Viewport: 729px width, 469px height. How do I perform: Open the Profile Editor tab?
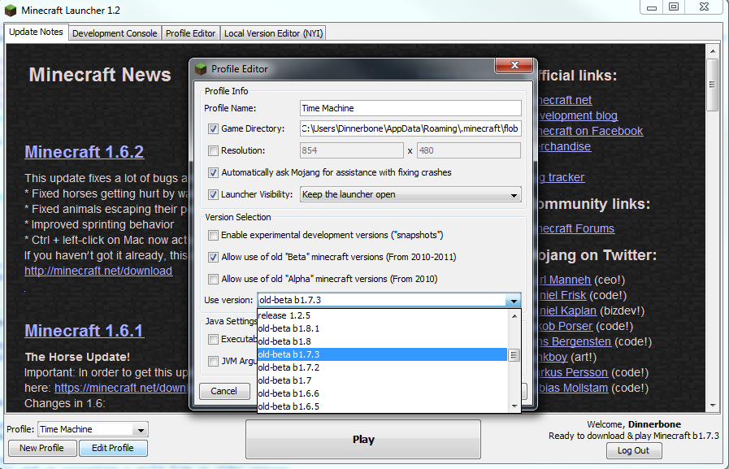tap(191, 33)
